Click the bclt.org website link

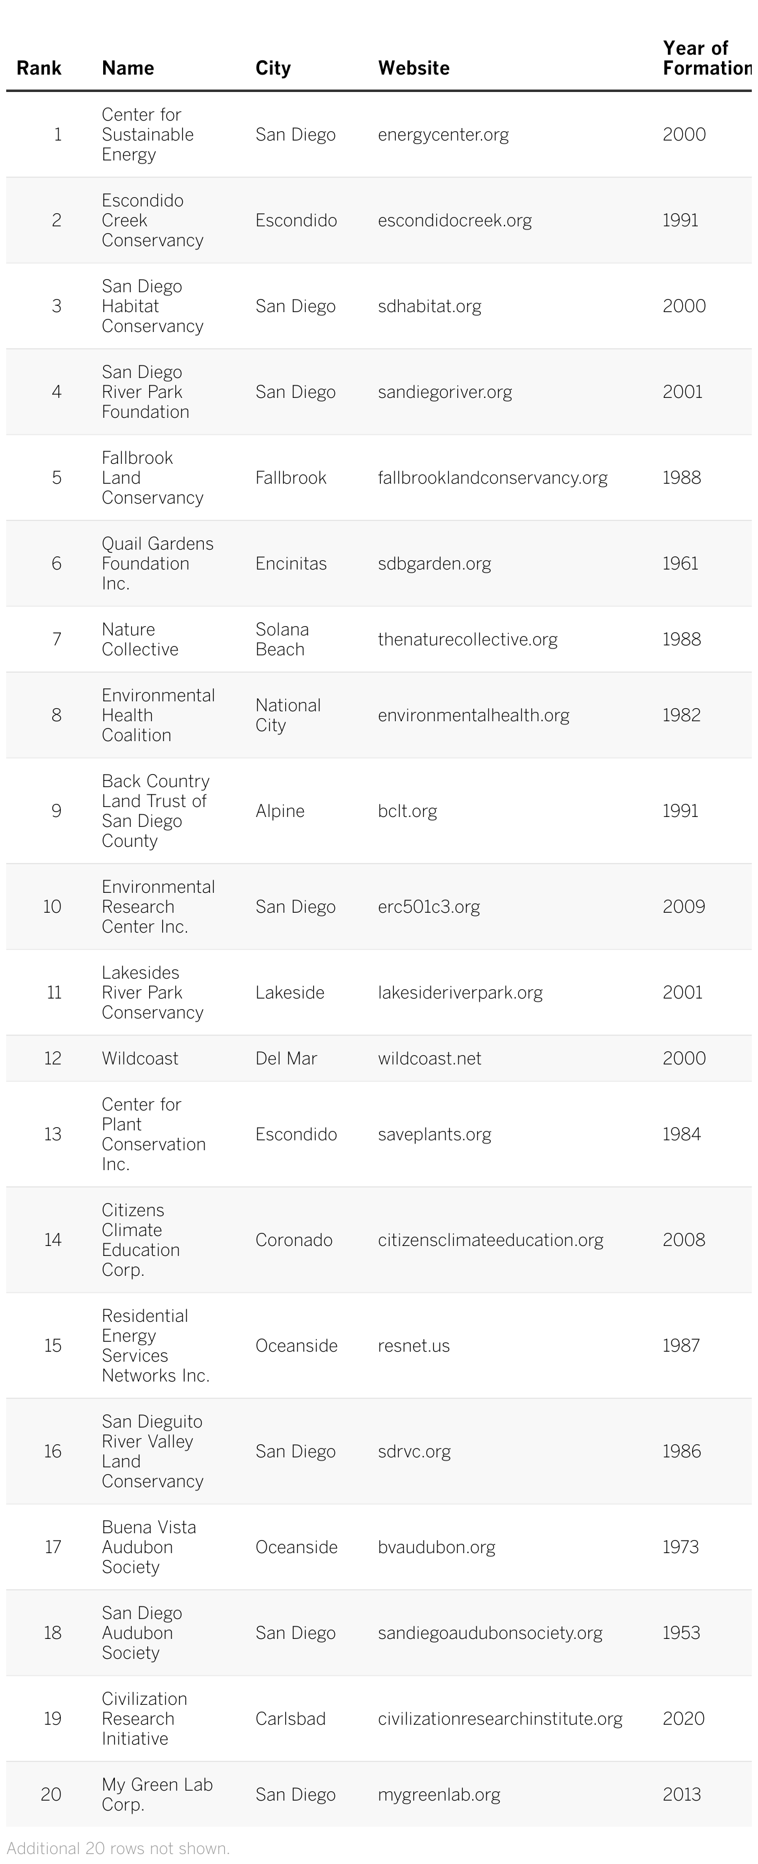(x=407, y=811)
